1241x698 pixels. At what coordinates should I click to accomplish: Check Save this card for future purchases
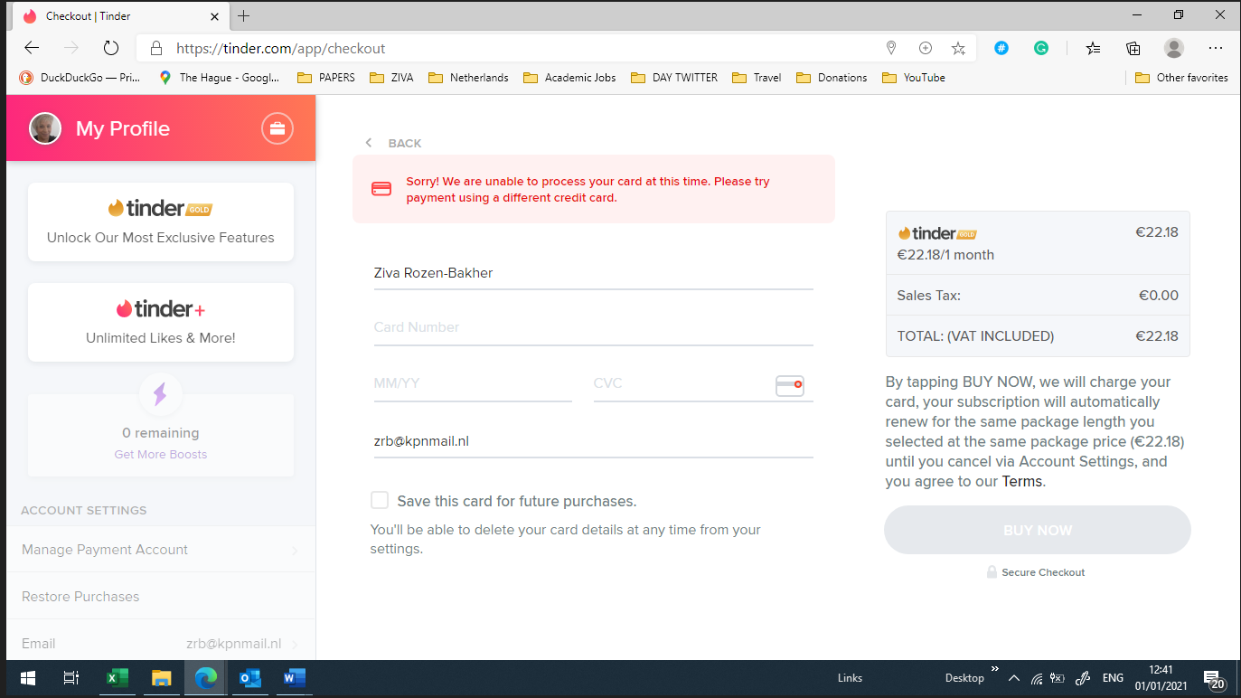380,501
